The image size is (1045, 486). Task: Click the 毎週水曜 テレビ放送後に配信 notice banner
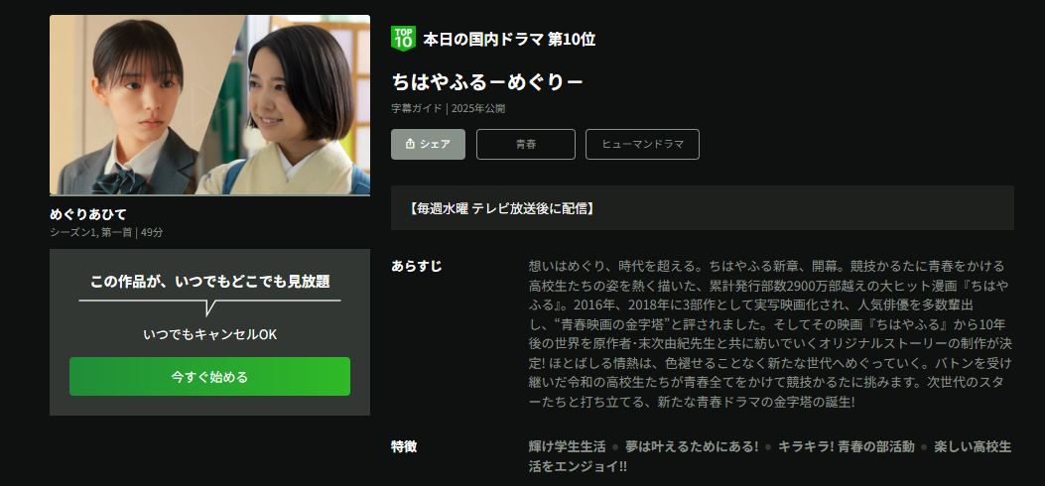[x=703, y=208]
